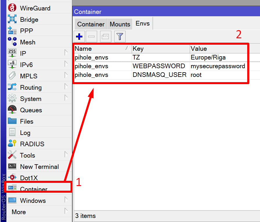
Task: Click the '3 items' status bar text
Action: pos(85,216)
